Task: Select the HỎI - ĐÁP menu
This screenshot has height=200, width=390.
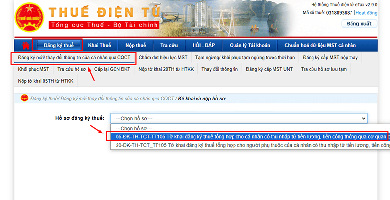Action: (203, 46)
